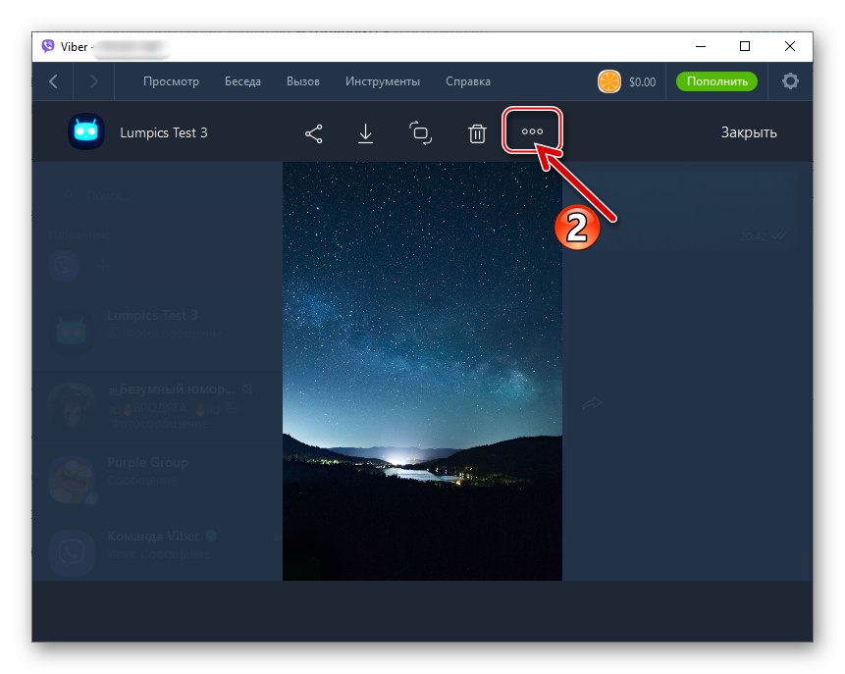Open the Просмотр menu
This screenshot has width=845, height=674.
[171, 81]
